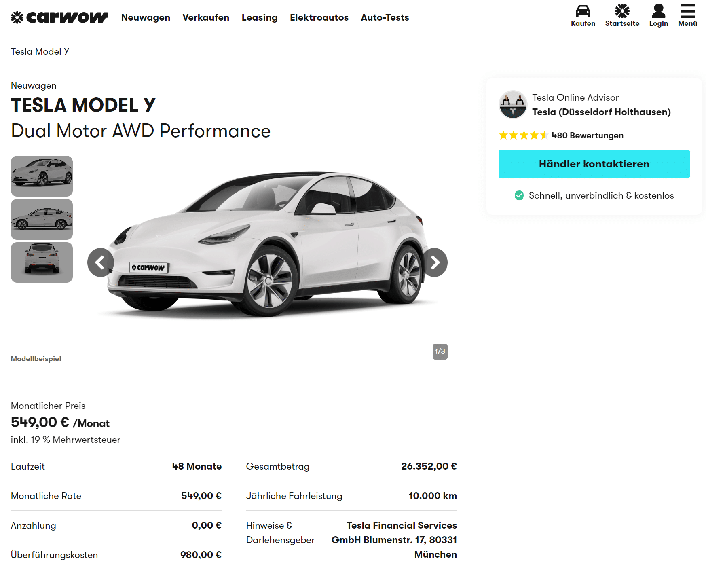This screenshot has width=706, height=567.
Task: Click Dual Motor AWD Performance subtitle
Action: tap(141, 131)
